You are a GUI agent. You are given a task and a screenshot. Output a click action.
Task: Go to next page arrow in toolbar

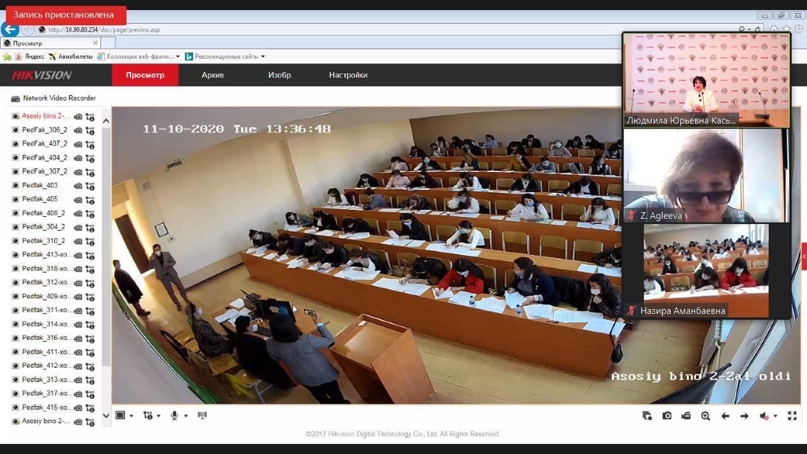pos(745,416)
